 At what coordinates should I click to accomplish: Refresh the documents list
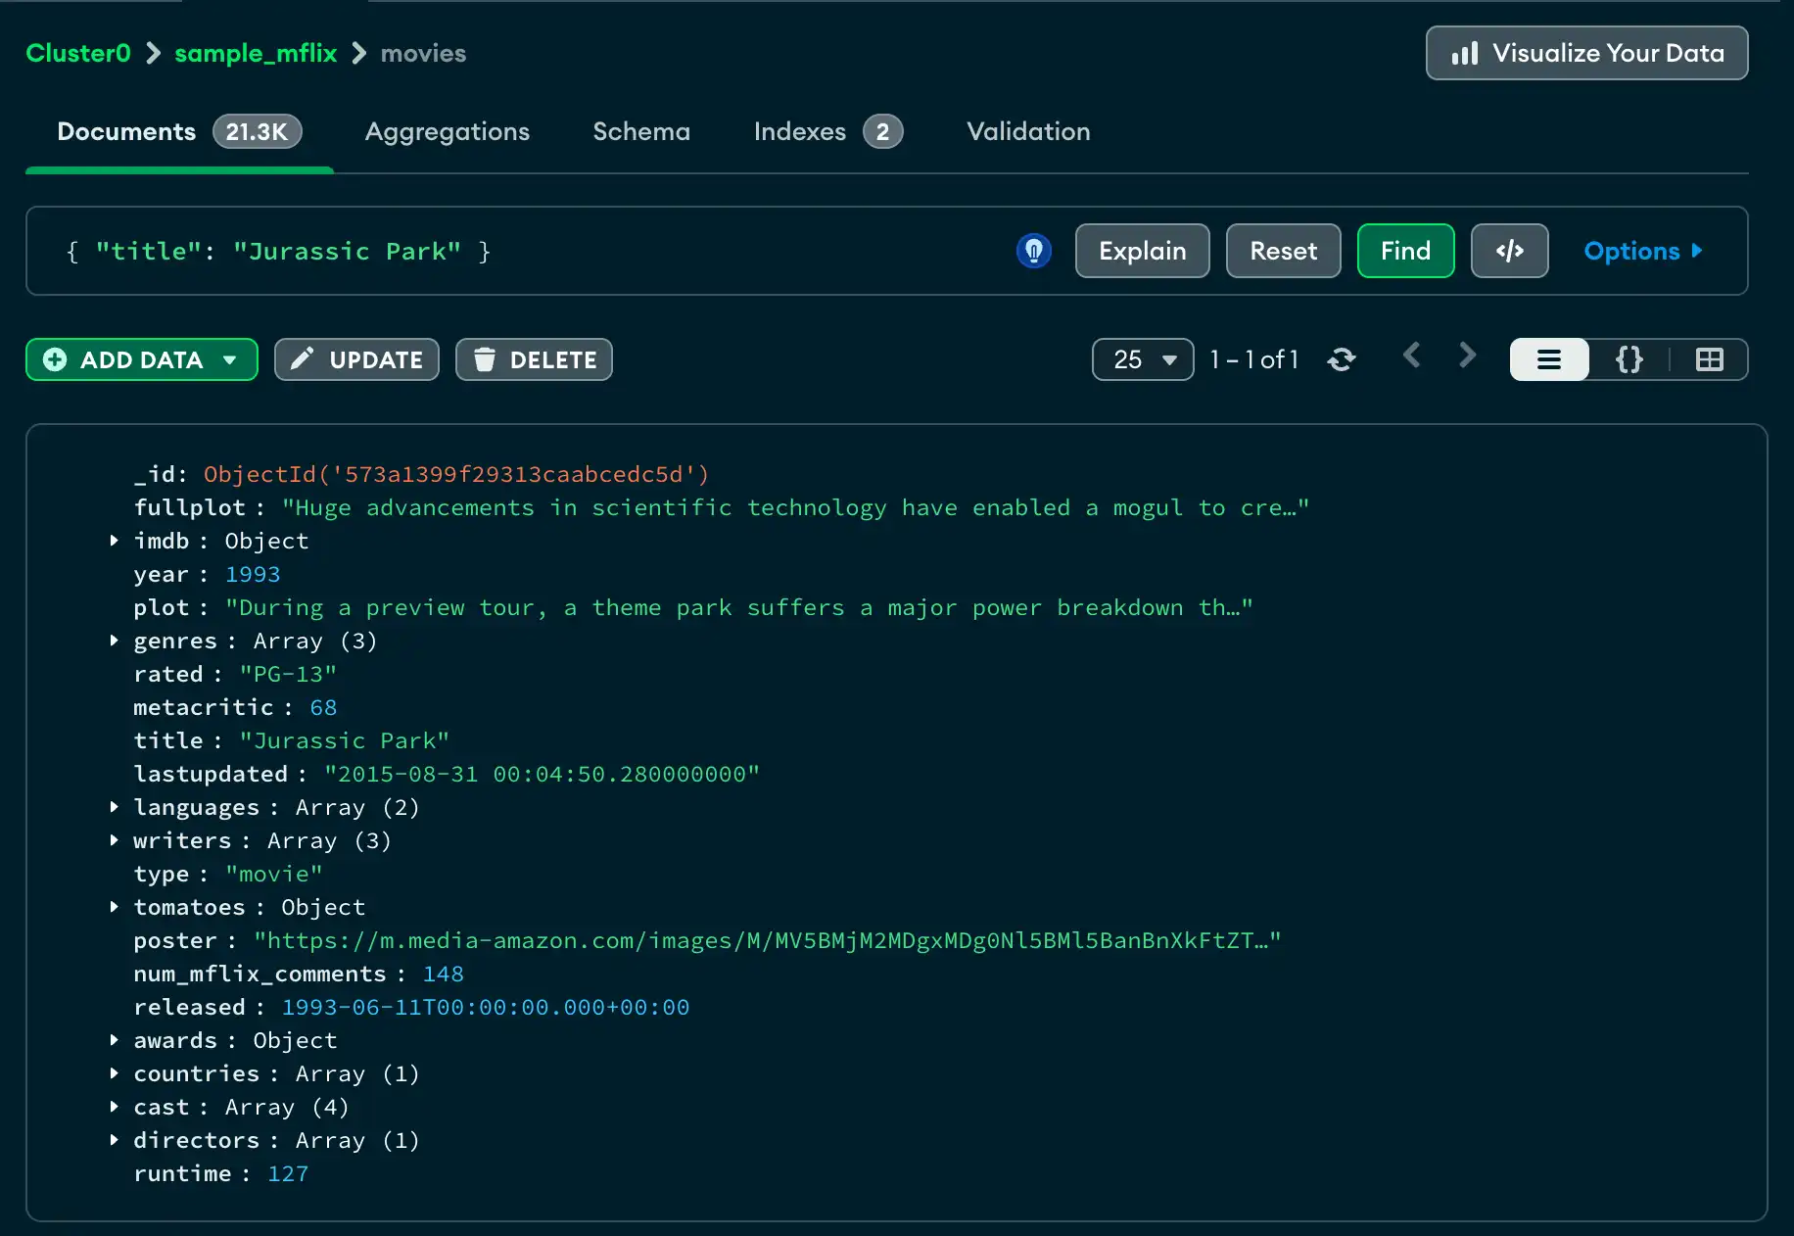pyautogui.click(x=1343, y=359)
